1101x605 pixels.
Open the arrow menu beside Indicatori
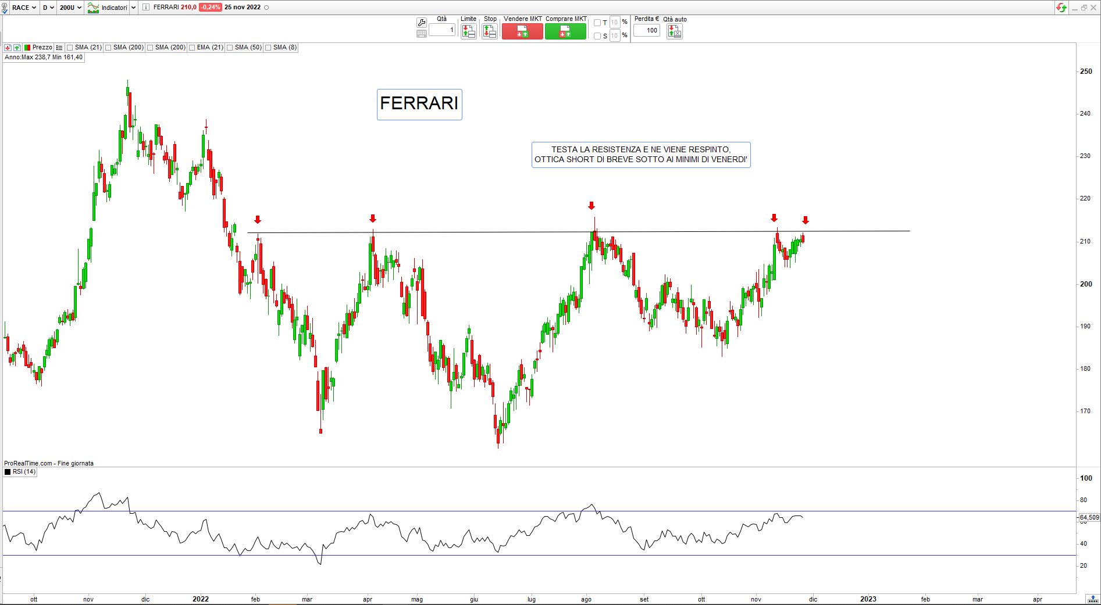click(133, 8)
